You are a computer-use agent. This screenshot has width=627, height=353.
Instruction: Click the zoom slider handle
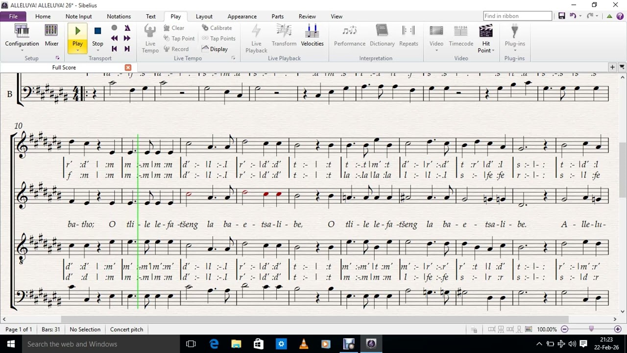point(591,329)
